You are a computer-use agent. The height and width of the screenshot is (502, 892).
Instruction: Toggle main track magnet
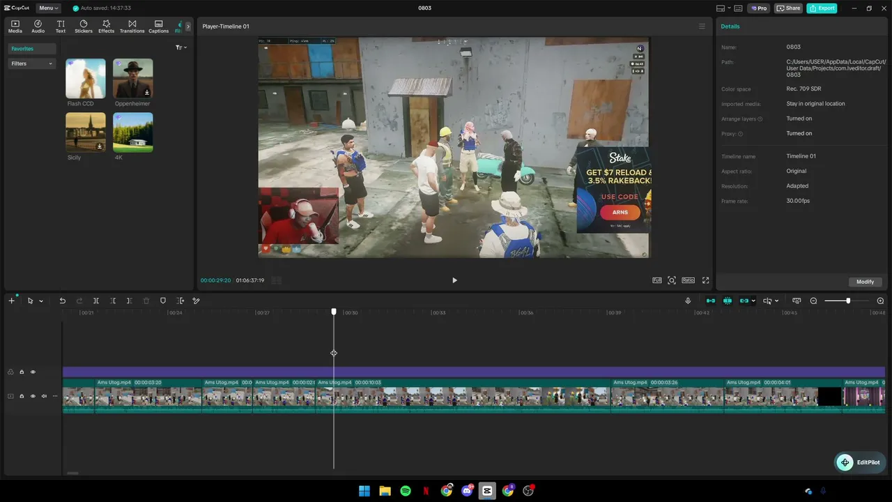pos(711,301)
